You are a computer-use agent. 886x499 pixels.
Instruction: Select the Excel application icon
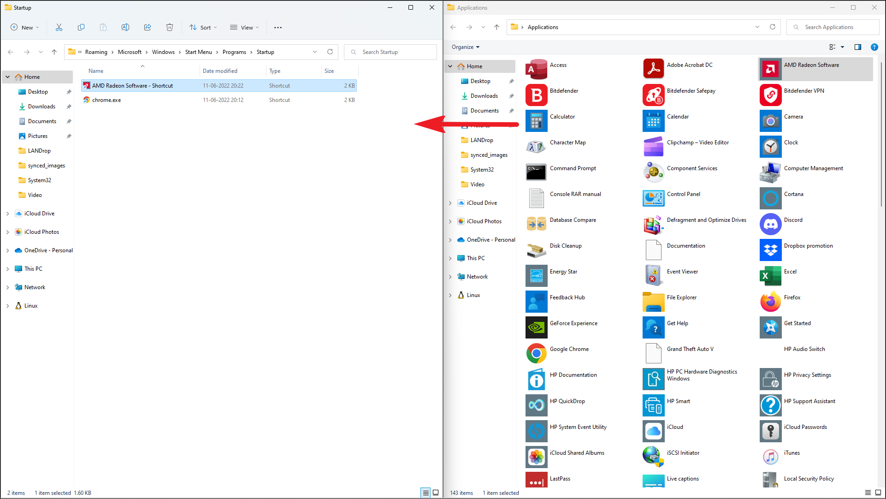click(770, 276)
